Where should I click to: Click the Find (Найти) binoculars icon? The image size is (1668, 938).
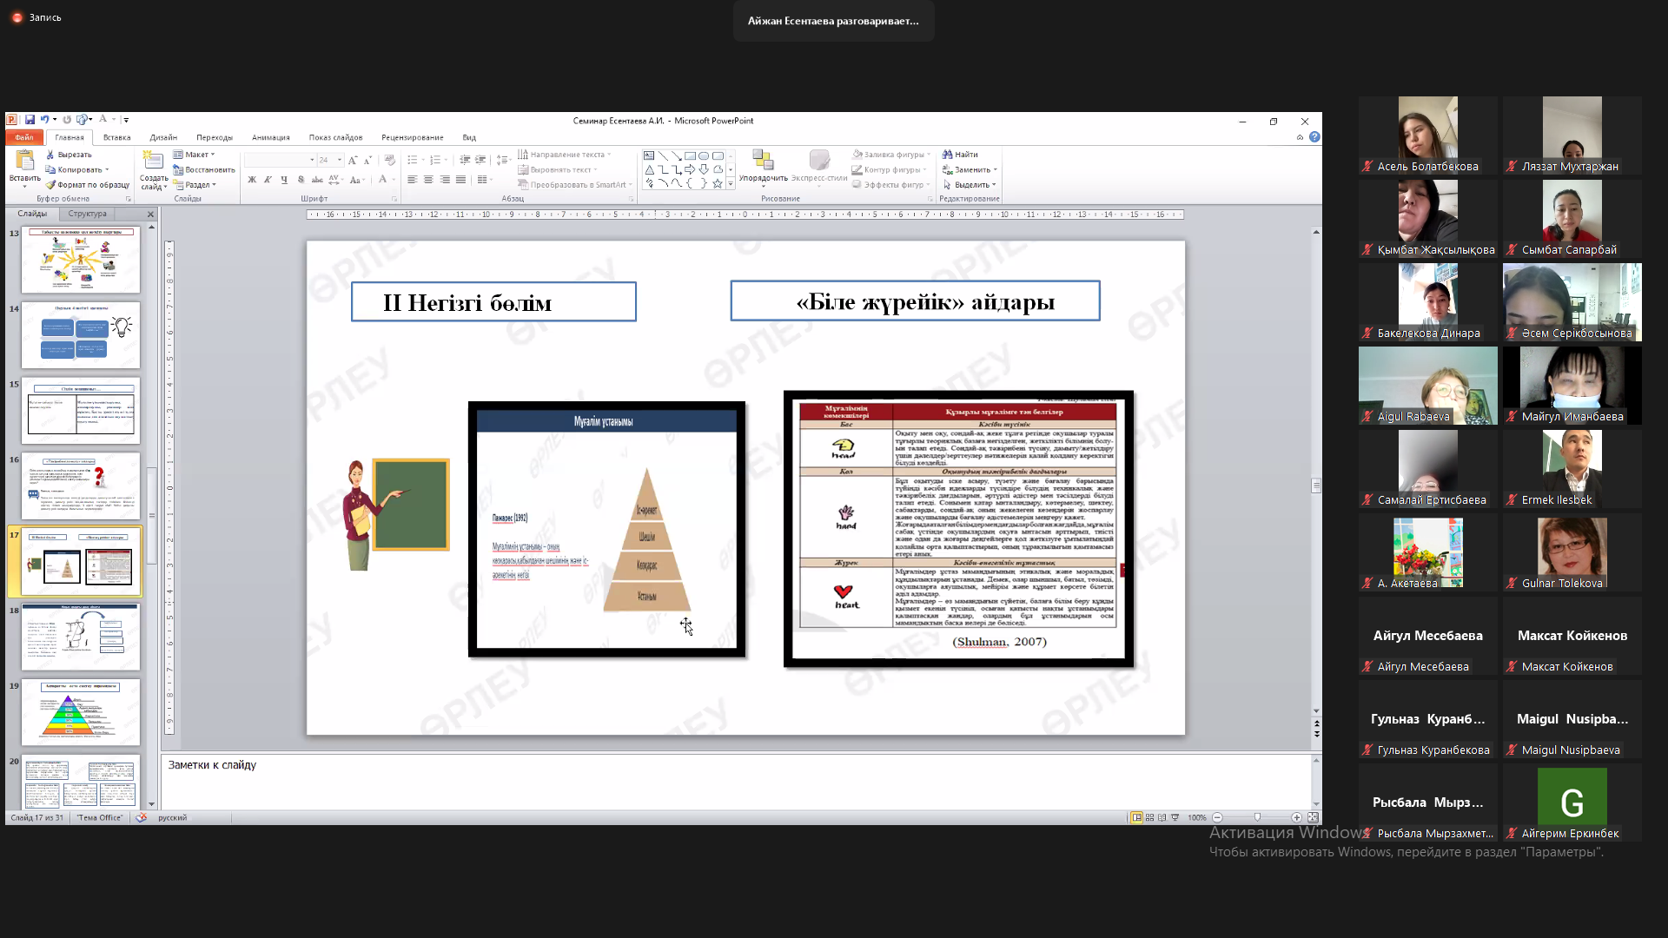(x=948, y=155)
